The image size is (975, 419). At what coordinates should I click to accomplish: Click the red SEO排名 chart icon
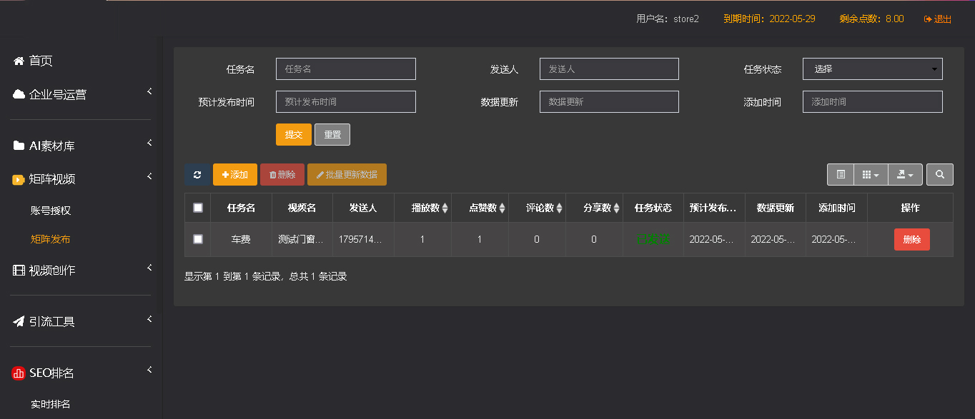[19, 373]
